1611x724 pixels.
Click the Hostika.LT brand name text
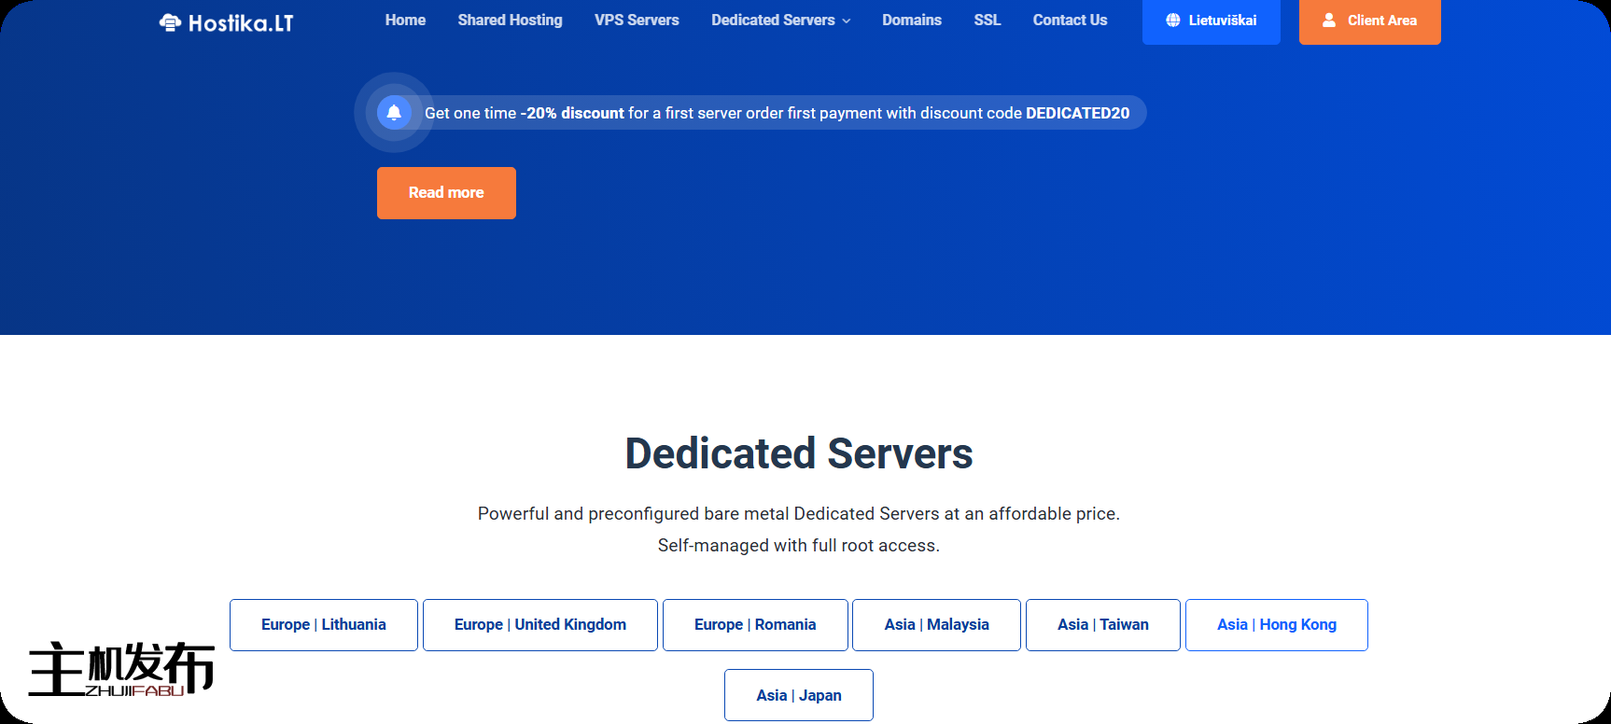[x=241, y=23]
